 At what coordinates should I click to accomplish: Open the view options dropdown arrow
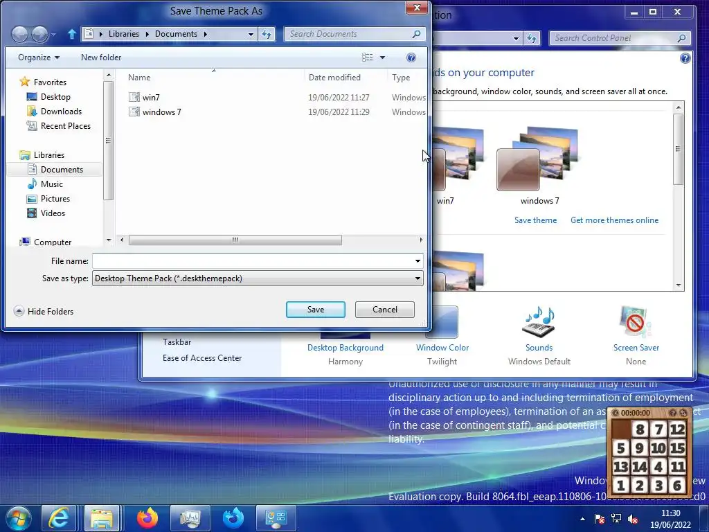(x=382, y=57)
